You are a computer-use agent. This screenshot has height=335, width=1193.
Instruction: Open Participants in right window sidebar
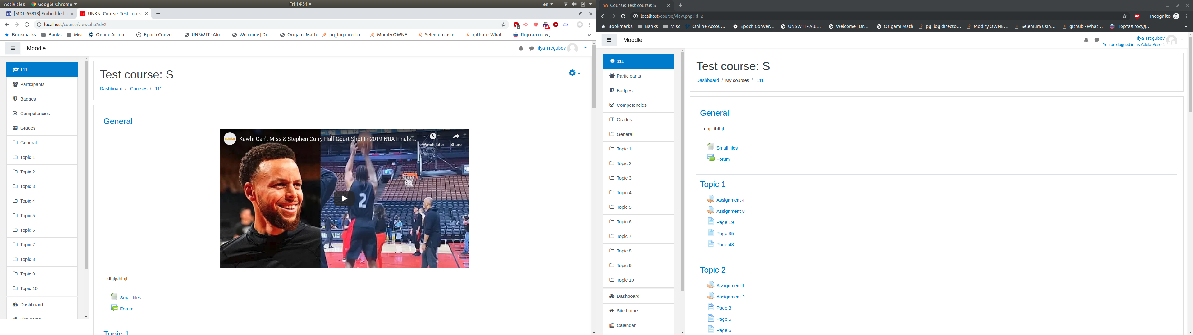tap(638, 76)
